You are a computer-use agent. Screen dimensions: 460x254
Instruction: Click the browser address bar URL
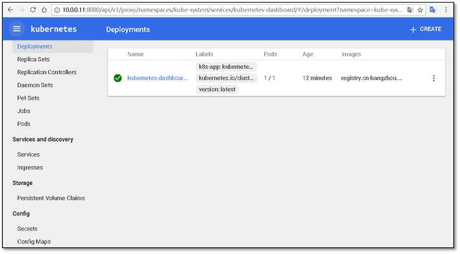tap(232, 10)
